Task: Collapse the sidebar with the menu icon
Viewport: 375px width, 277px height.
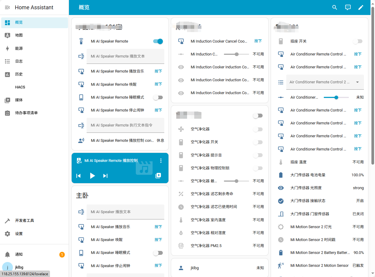Action: (x=7, y=7)
